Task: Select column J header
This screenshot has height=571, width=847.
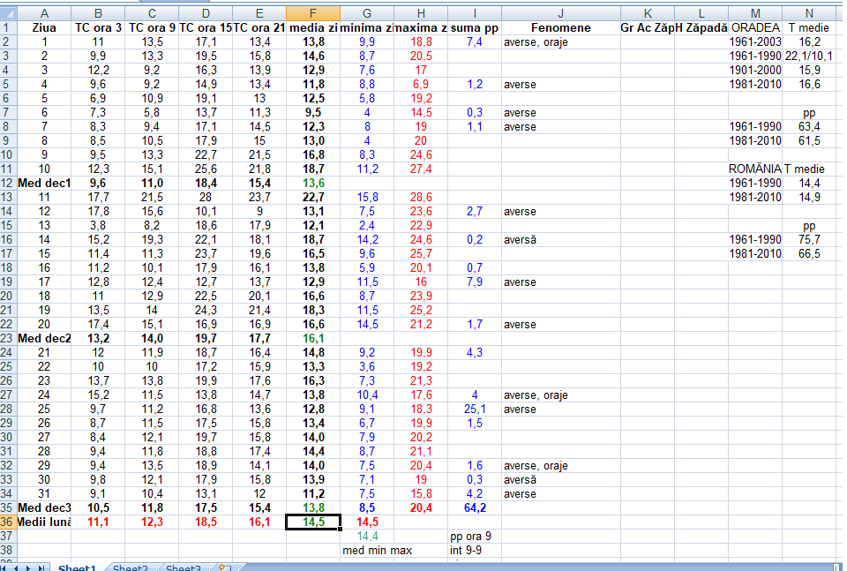Action: point(561,13)
